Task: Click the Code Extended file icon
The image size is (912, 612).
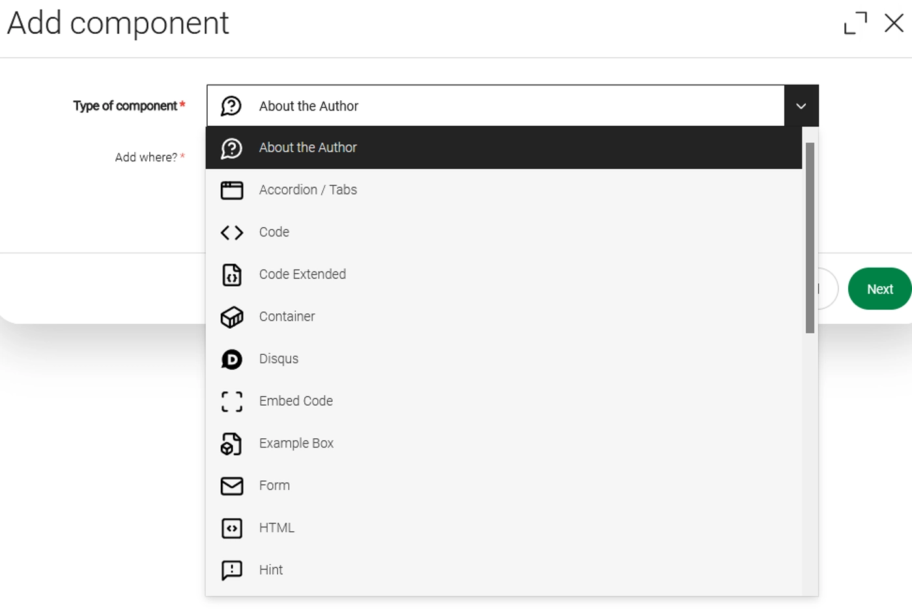Action: click(231, 275)
